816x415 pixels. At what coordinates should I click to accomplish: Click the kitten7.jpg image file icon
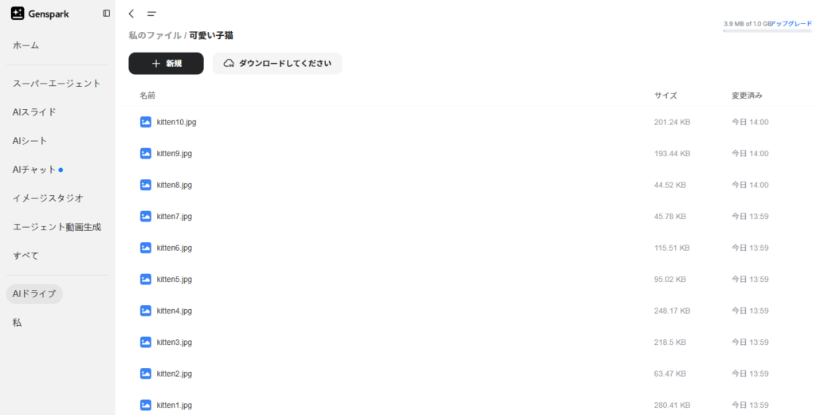tap(146, 217)
